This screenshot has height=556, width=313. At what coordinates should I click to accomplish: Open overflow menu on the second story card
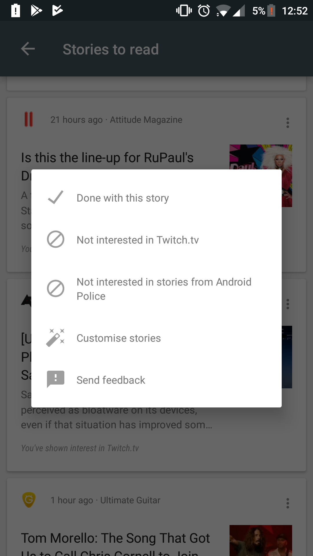(287, 304)
